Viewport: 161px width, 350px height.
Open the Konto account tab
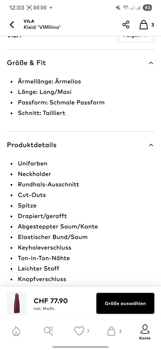click(x=145, y=332)
